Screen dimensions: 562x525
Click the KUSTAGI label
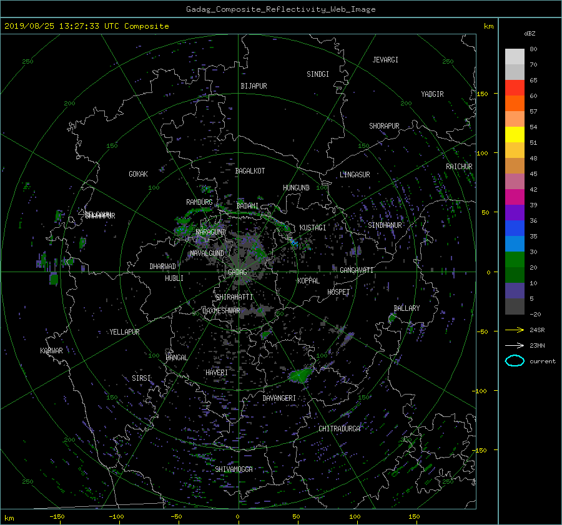[313, 228]
